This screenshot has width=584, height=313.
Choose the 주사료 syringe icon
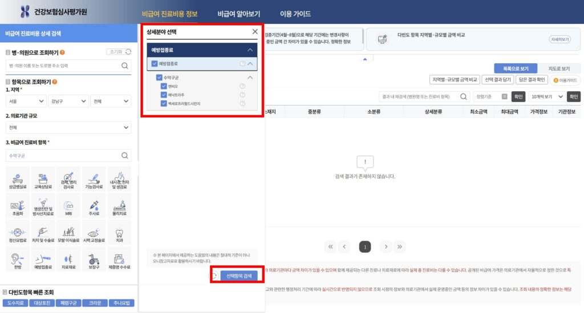[94, 207]
